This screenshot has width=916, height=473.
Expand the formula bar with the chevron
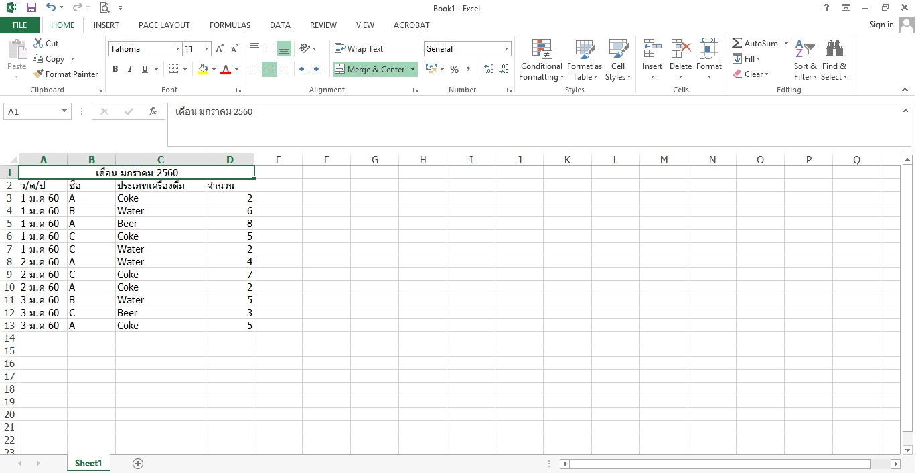pyautogui.click(x=906, y=111)
